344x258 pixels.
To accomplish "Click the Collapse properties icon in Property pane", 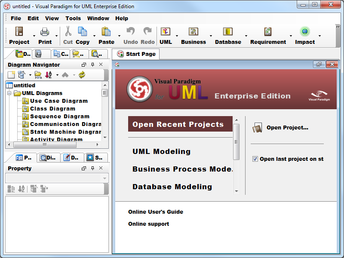I will point(34,189).
